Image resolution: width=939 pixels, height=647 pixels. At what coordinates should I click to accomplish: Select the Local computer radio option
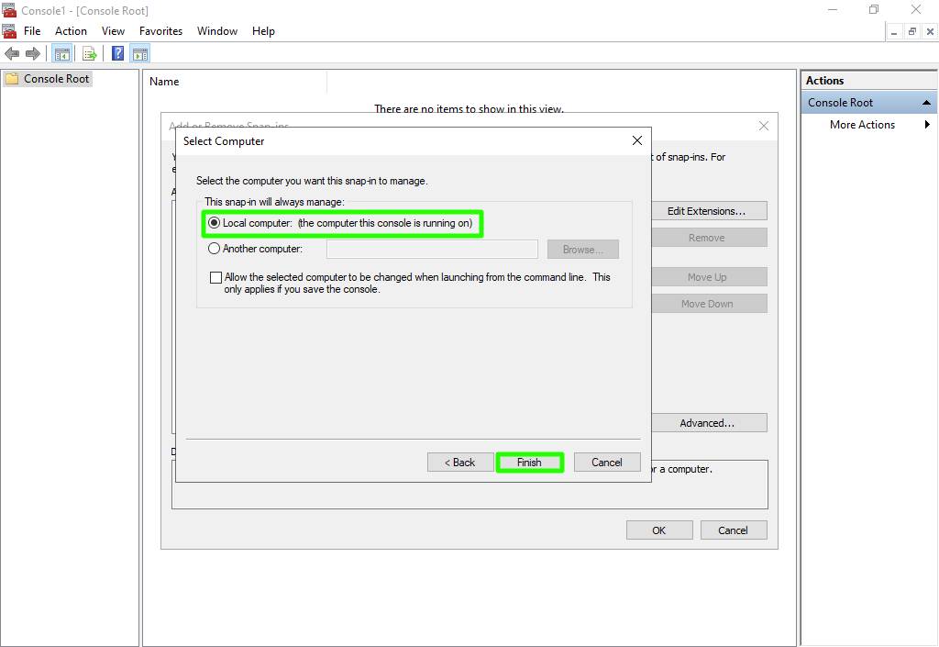215,223
